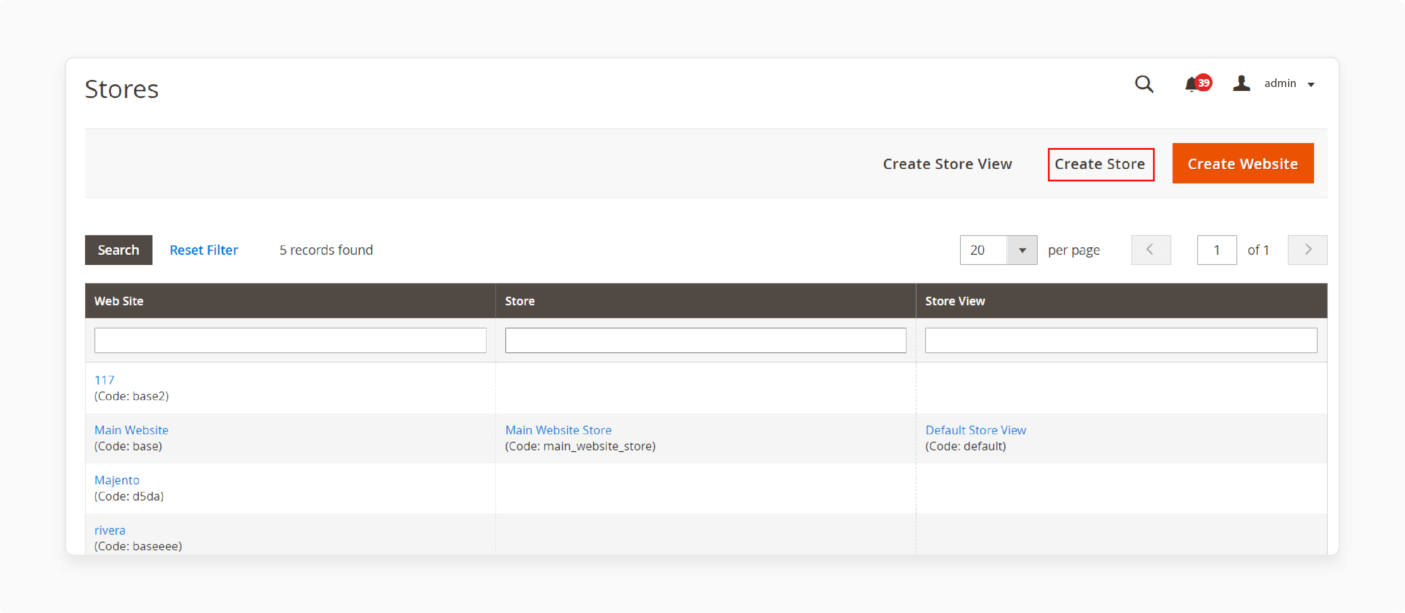Screen dimensions: 1405x613
Task: Go to the previous page arrow
Action: pos(1150,250)
